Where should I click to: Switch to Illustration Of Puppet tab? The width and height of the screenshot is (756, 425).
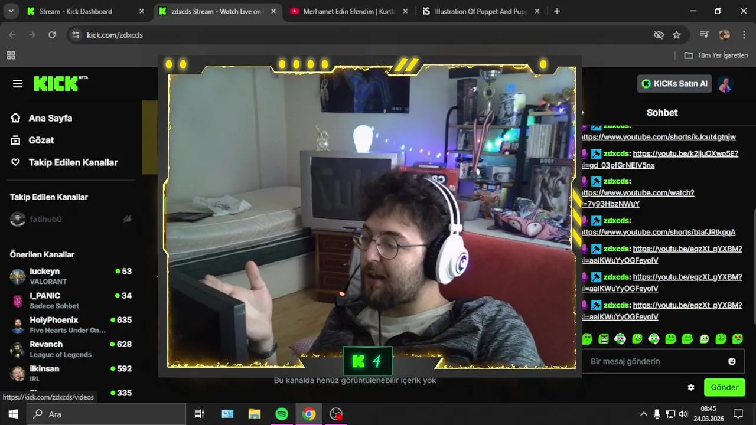tap(481, 11)
